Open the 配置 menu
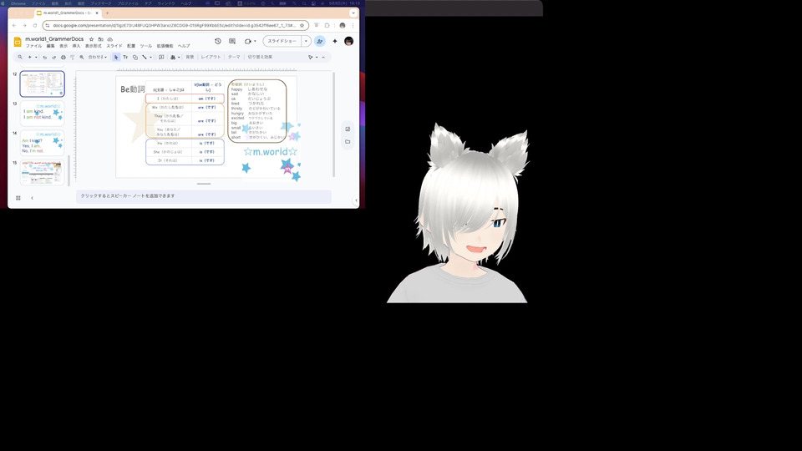 [131, 46]
